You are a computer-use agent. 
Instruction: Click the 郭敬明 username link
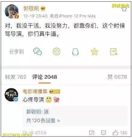(x=31, y=8)
